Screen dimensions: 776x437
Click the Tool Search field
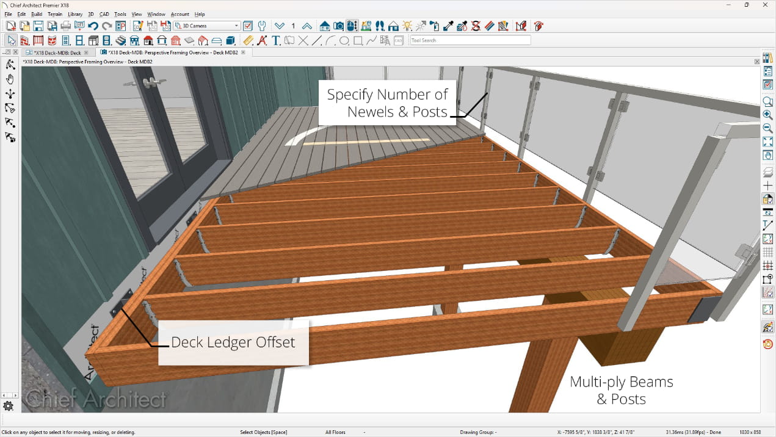(x=470, y=40)
